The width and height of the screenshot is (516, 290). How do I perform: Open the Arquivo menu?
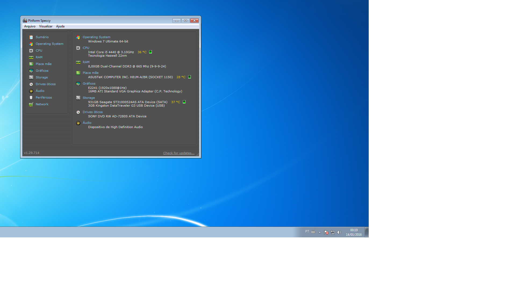(x=30, y=26)
